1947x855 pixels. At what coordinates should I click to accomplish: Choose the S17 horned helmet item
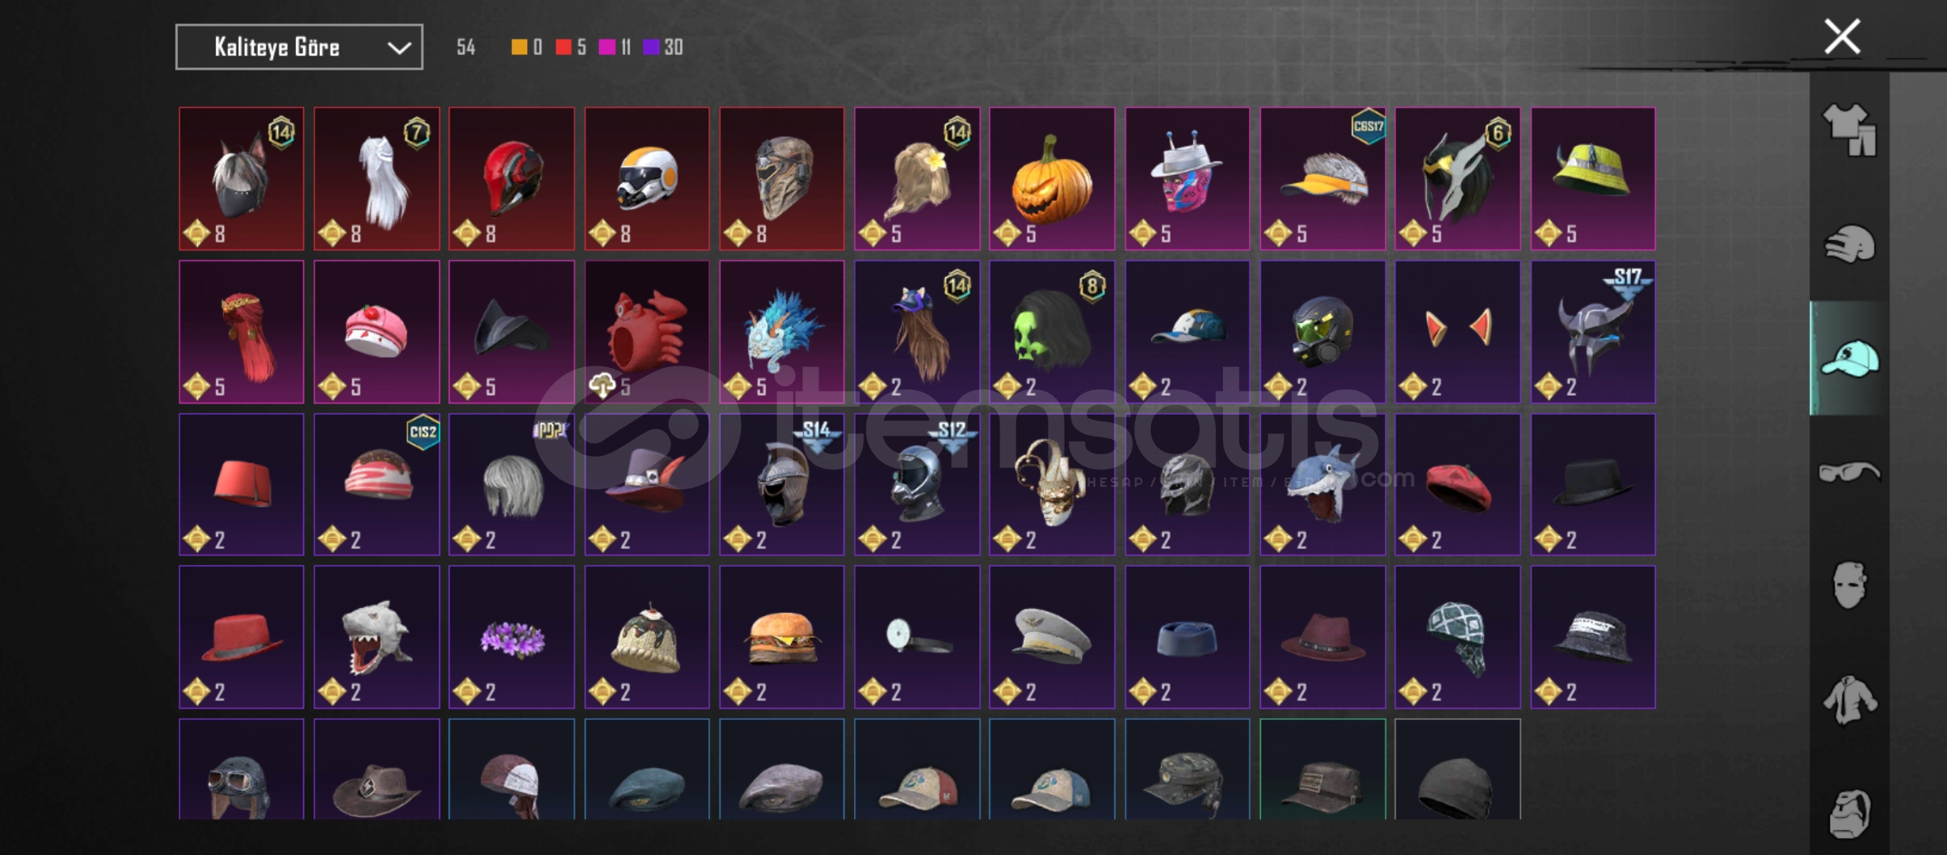pos(1592,332)
